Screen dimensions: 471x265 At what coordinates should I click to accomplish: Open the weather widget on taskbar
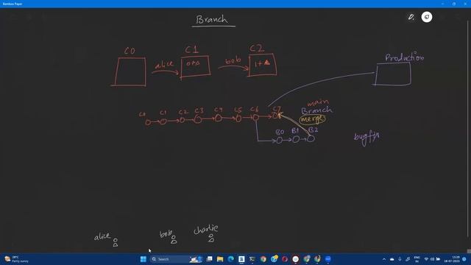coord(16,259)
